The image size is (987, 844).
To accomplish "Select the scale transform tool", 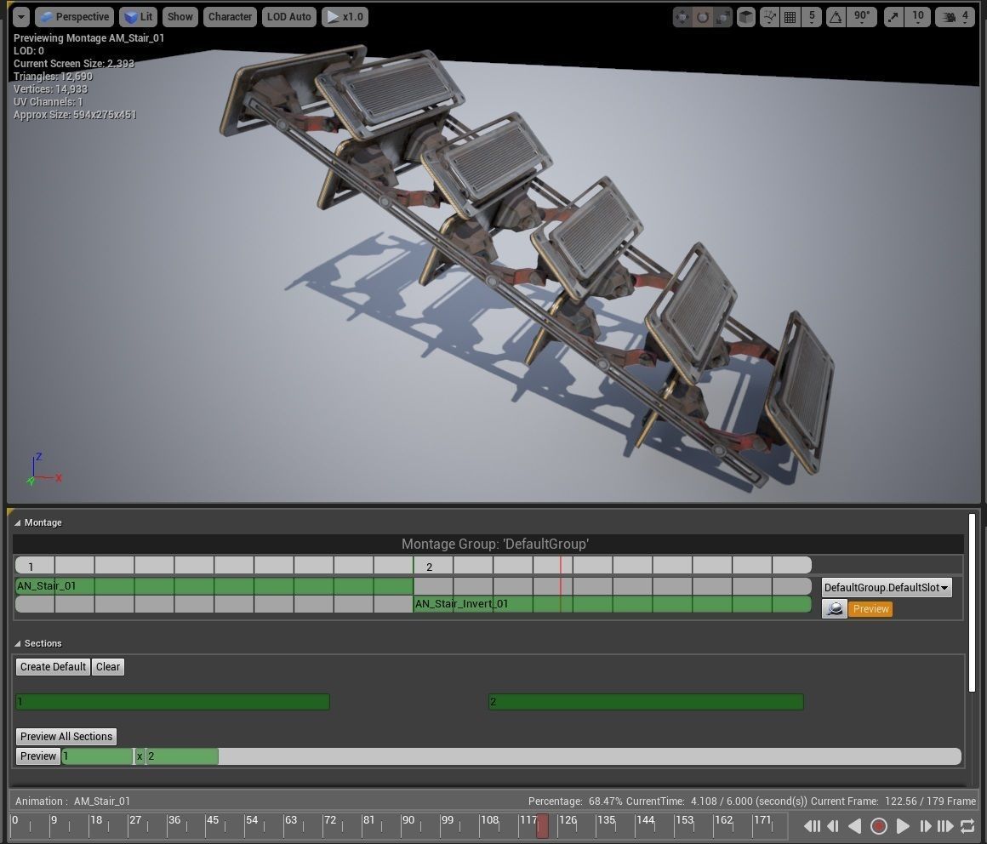I will [723, 17].
